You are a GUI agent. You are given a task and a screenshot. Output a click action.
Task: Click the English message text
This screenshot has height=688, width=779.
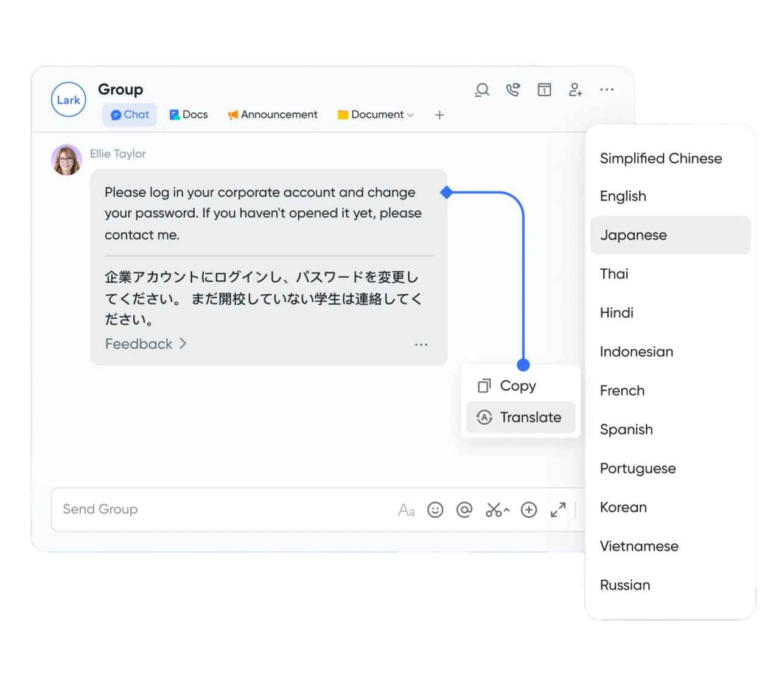[x=263, y=214]
